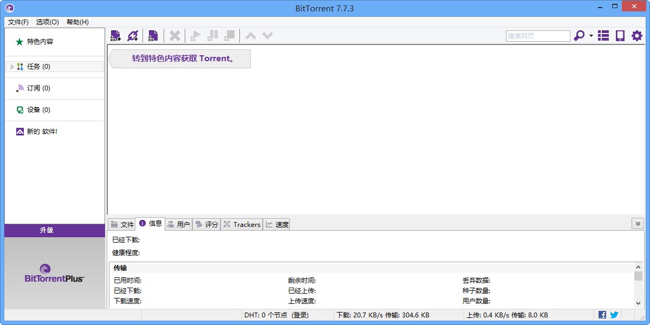Click the 升级 upgrade button
The image size is (650, 325).
pyautogui.click(x=54, y=230)
